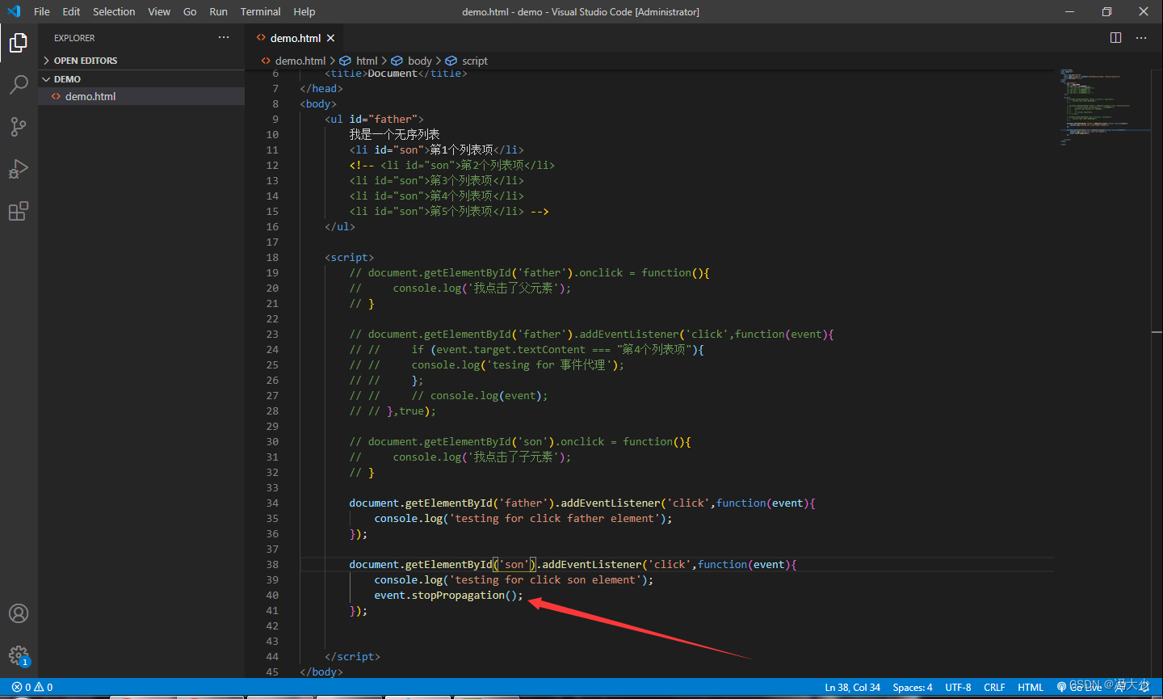This screenshot has width=1163, height=699.
Task: Click the opening <script> tag text
Action: 349,258
